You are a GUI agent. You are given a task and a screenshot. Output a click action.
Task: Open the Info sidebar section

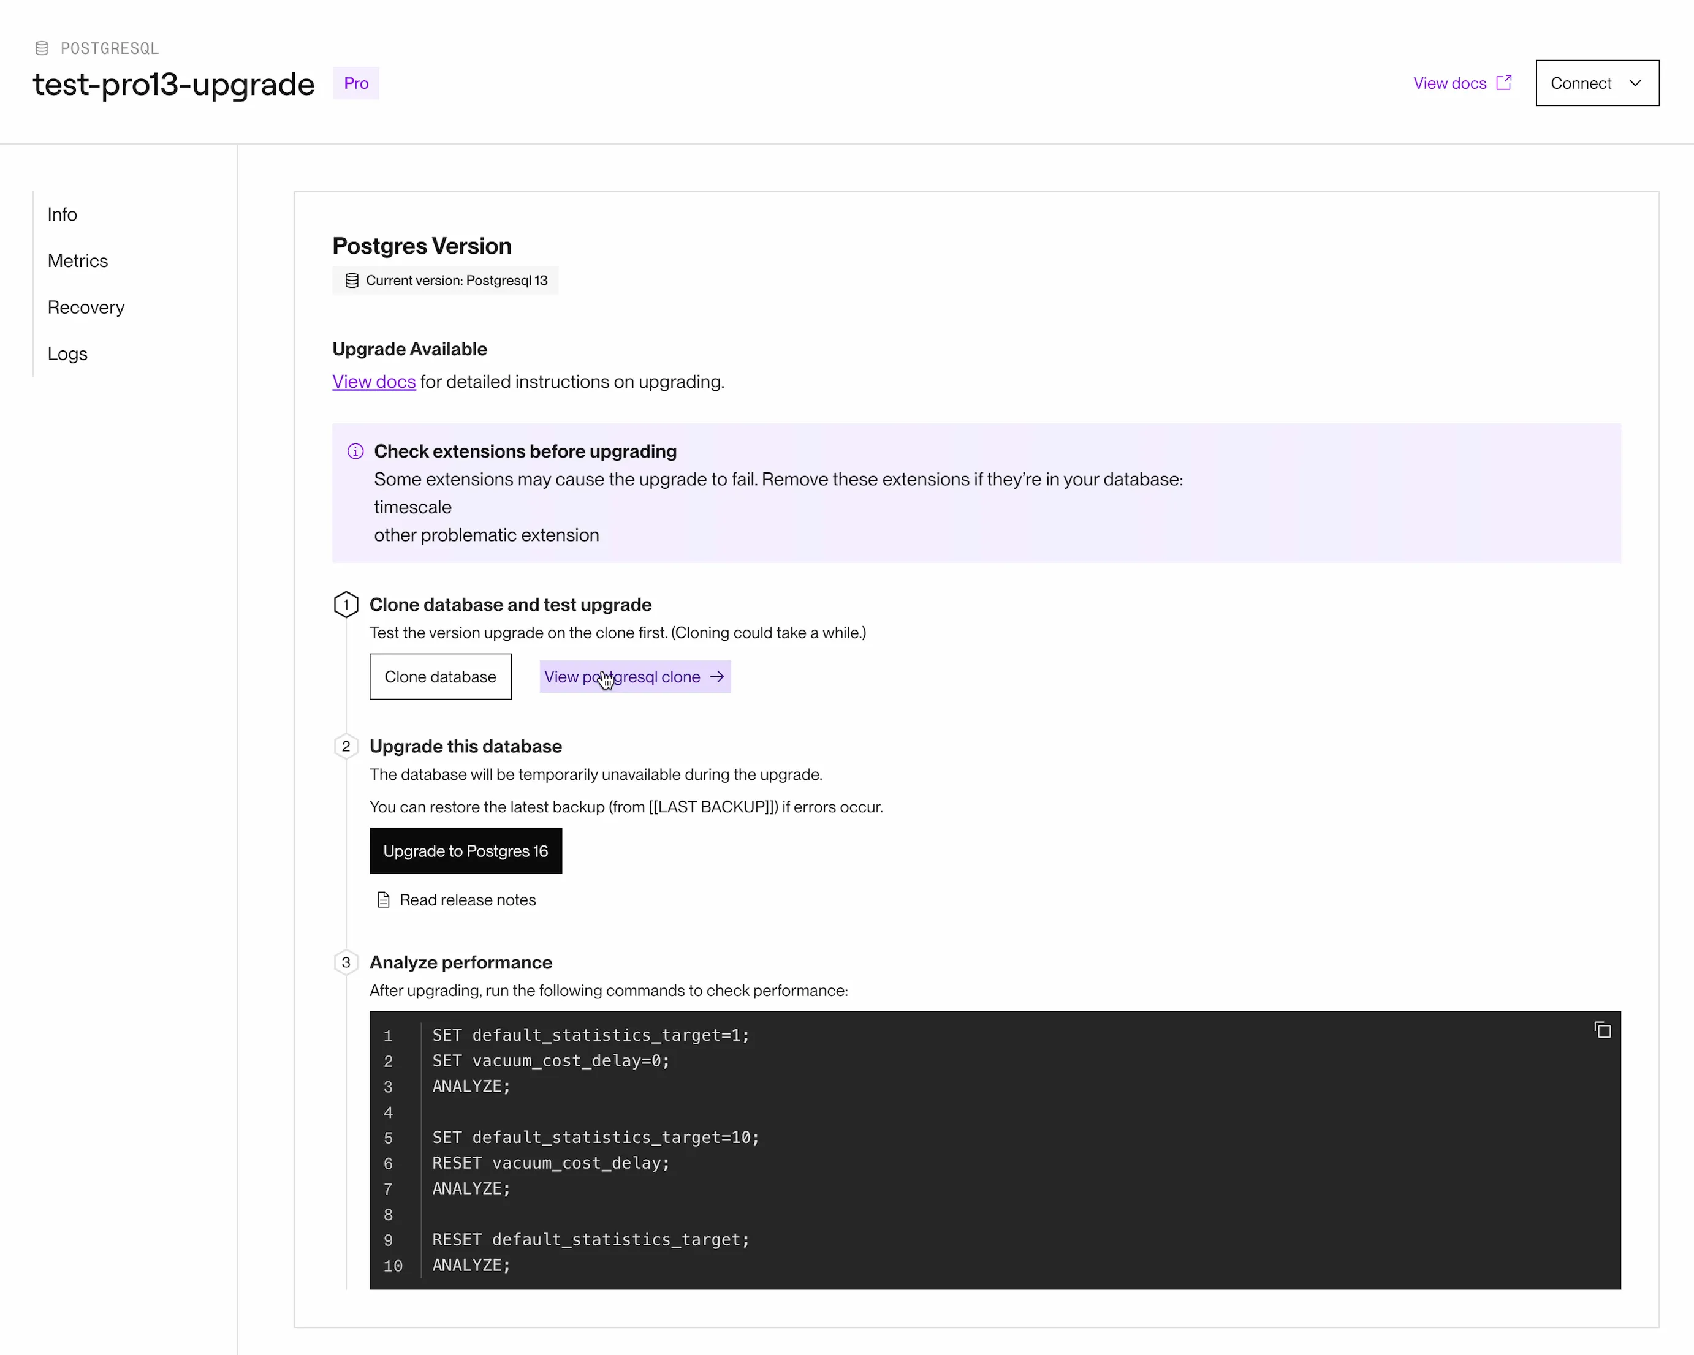[62, 214]
